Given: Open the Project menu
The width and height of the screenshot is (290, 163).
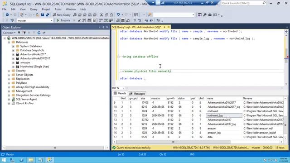Looking at the screenshot, I should pos(46,9).
